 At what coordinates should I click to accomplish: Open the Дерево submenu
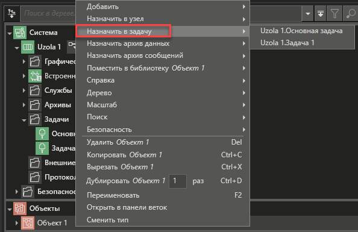click(x=163, y=93)
